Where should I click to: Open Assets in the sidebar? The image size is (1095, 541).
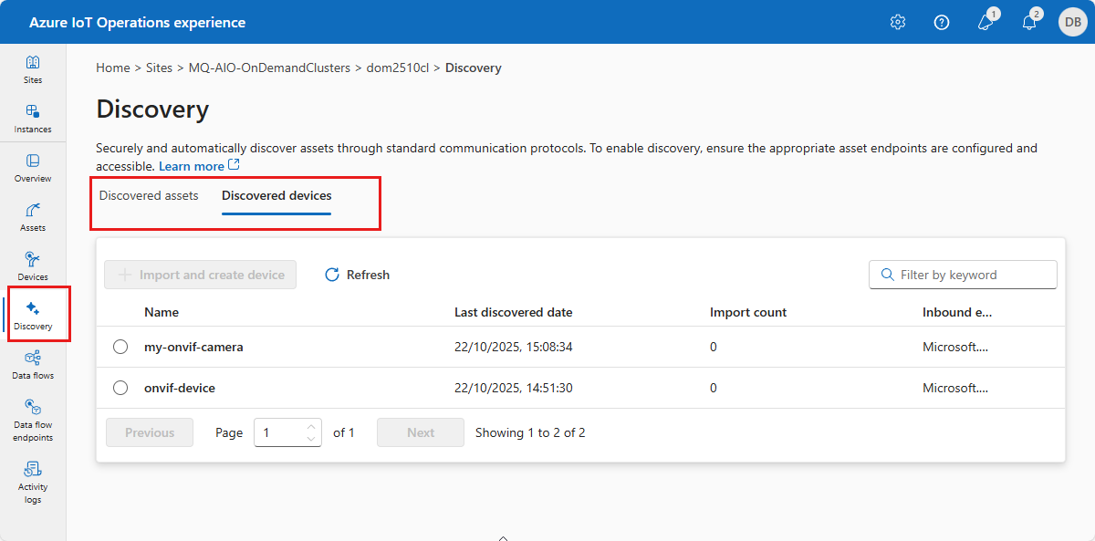pyautogui.click(x=33, y=217)
